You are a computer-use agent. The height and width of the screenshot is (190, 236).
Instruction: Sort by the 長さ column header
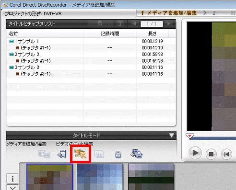153,34
